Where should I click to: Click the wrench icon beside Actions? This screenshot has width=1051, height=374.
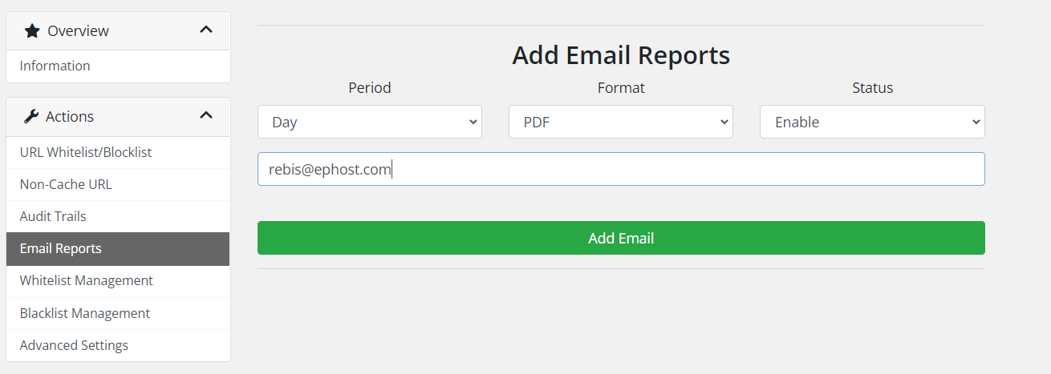31,117
